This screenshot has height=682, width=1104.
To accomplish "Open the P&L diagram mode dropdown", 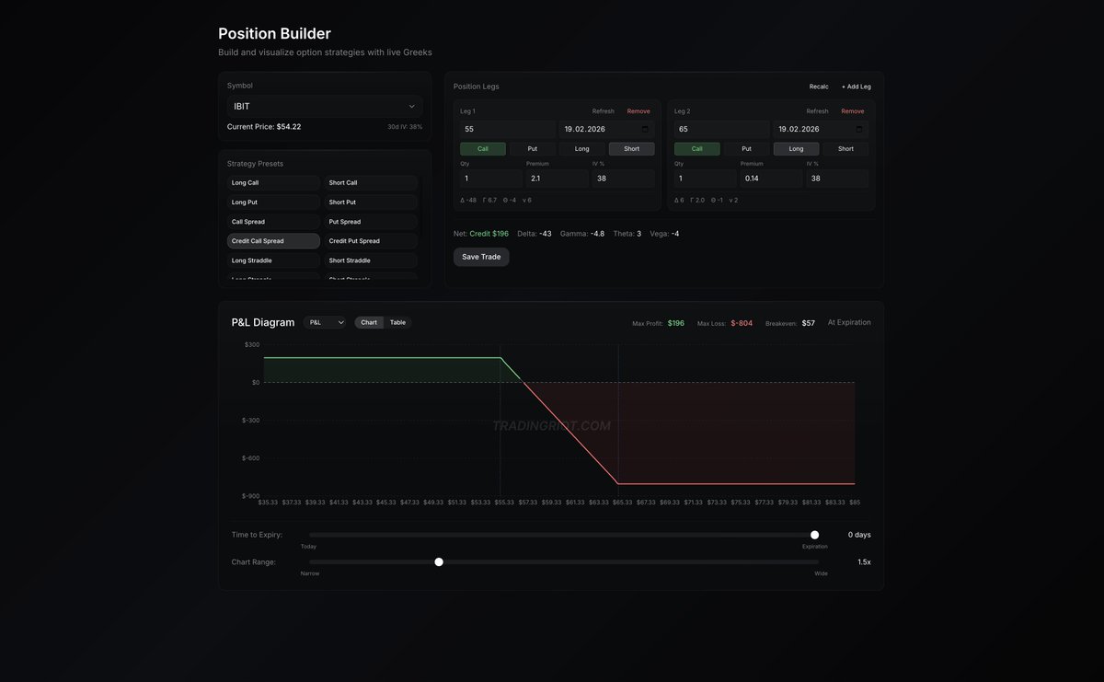I will (324, 322).
